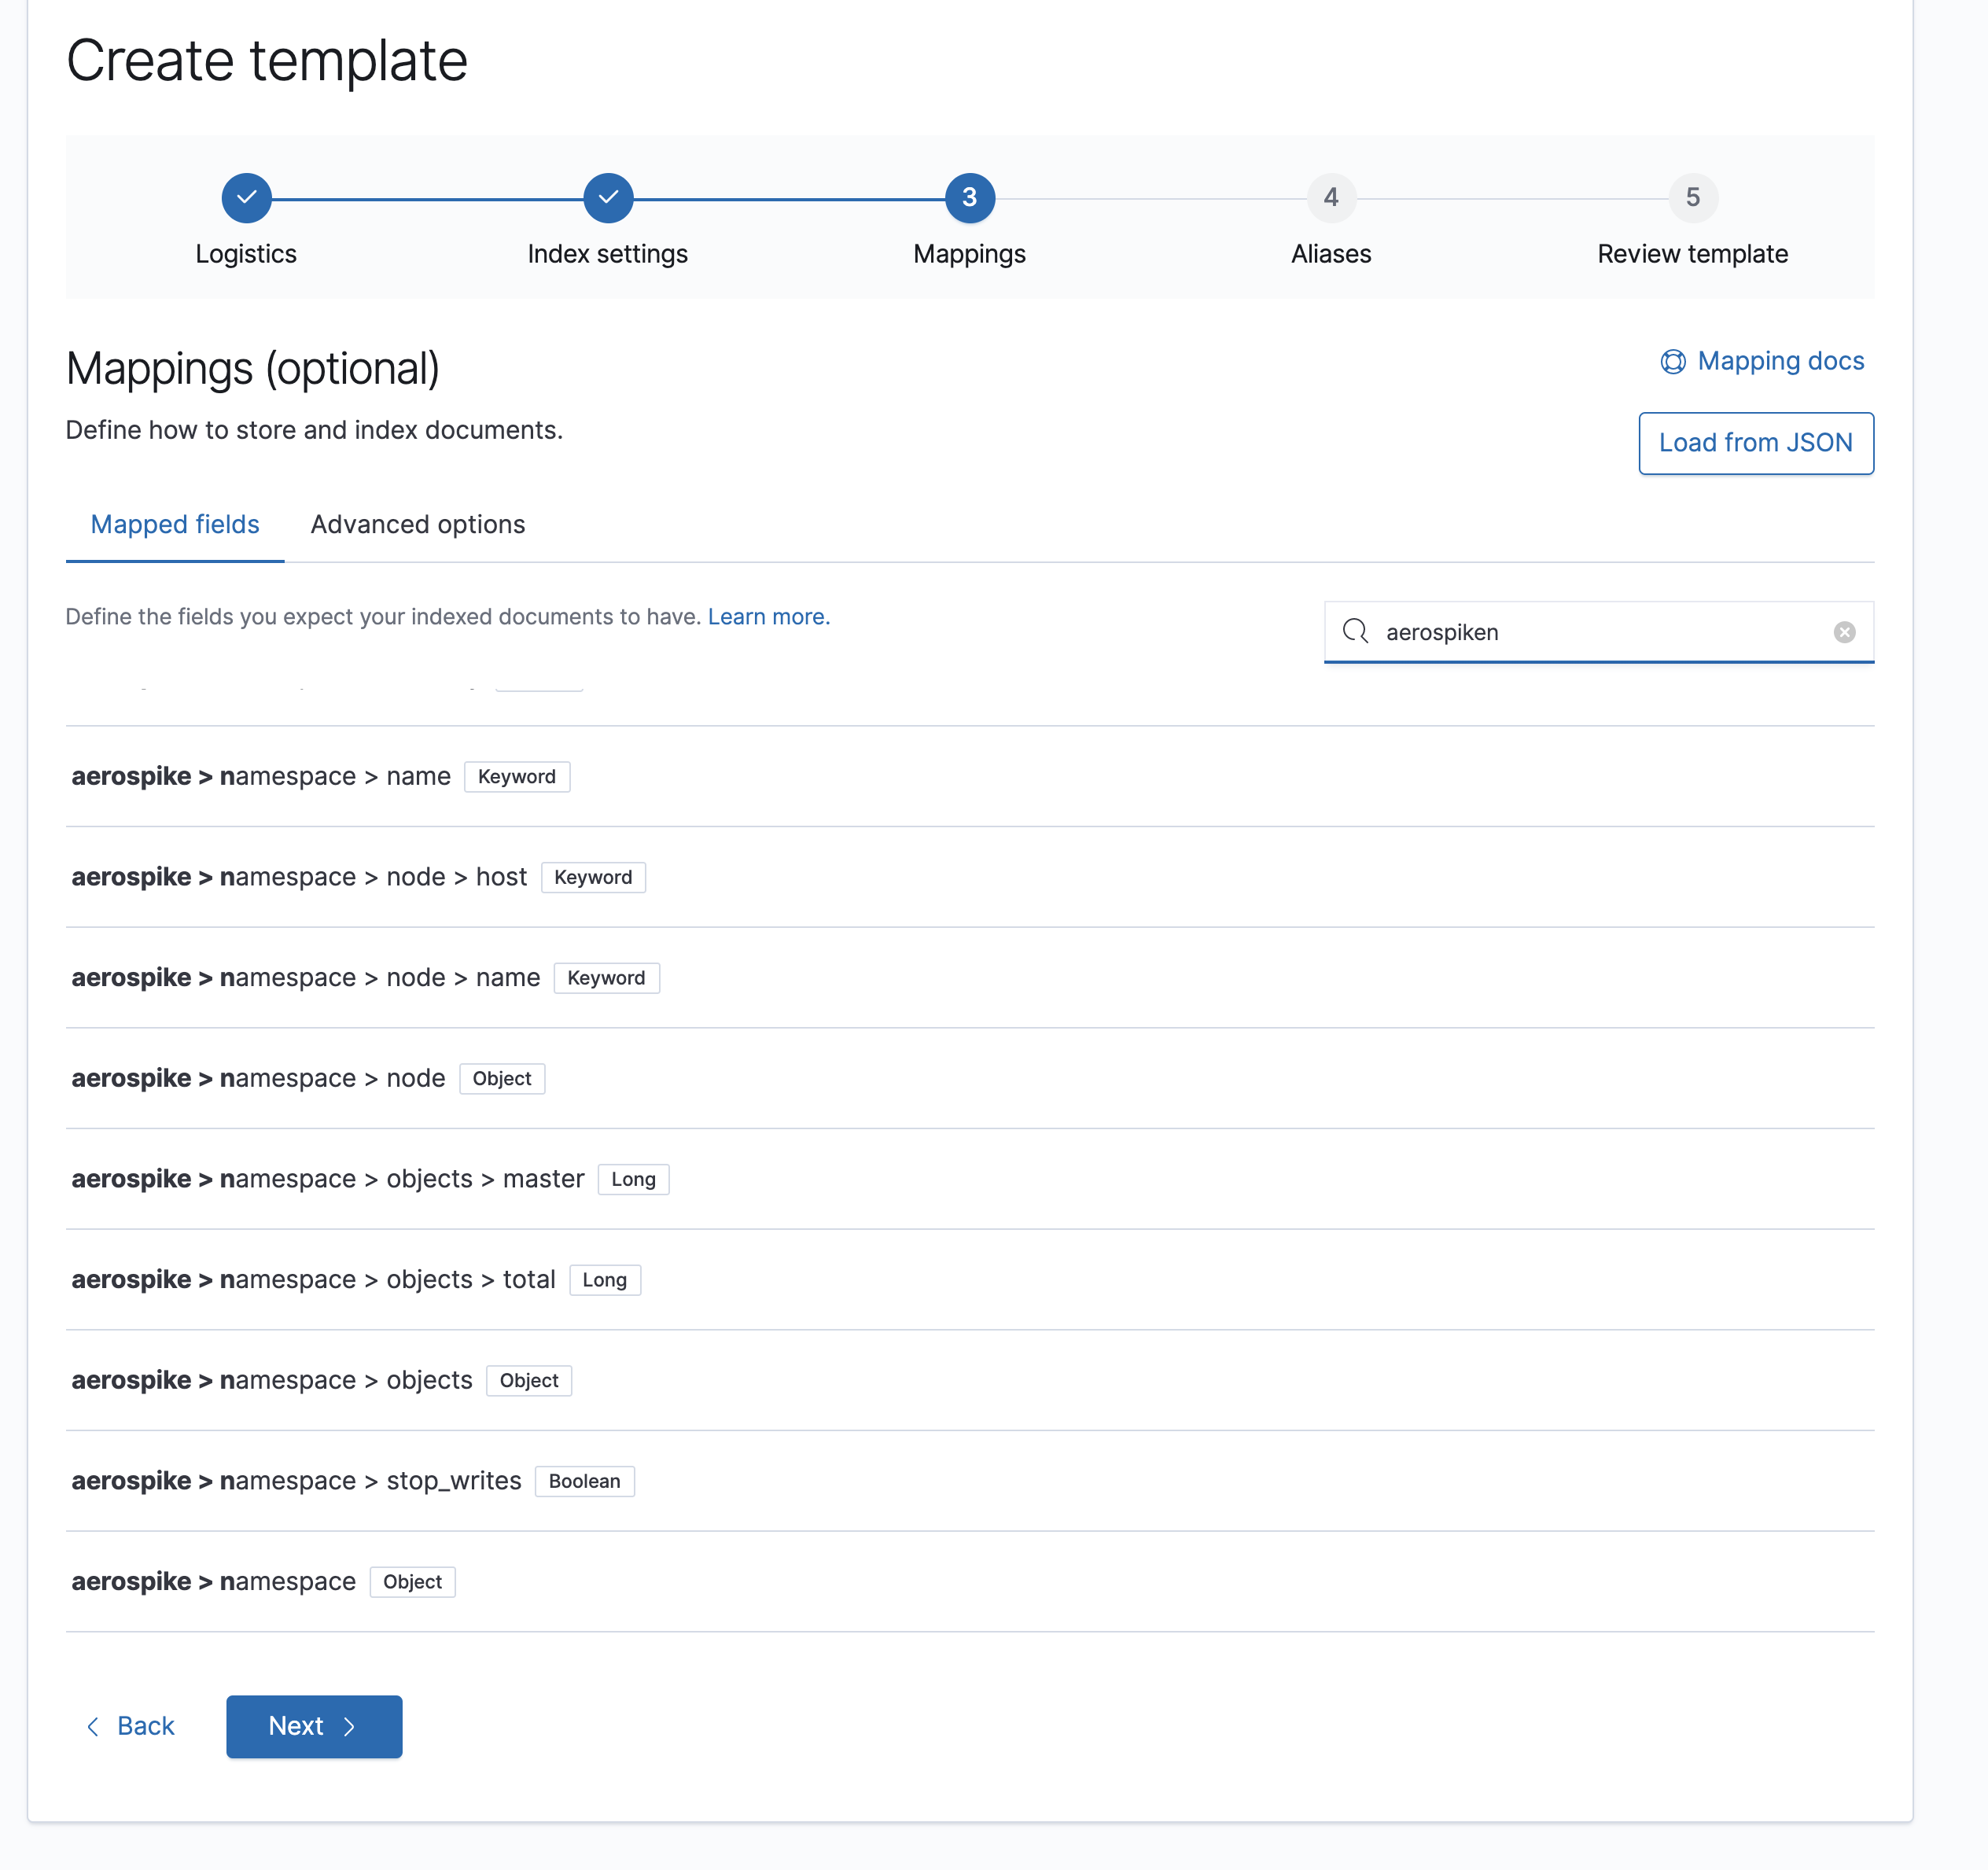
Task: Click the Mapping docs help icon
Action: tap(1672, 361)
